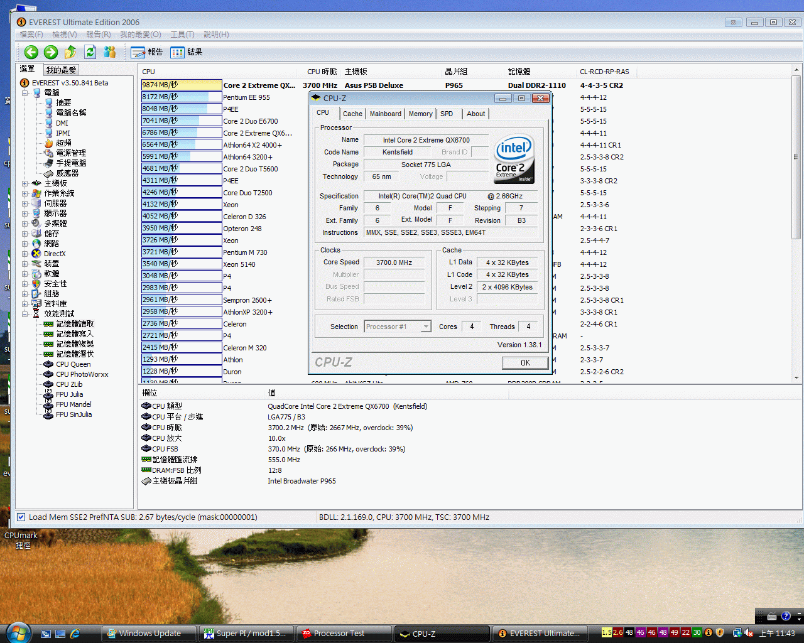Click the 欄位 column header
The image size is (804, 643).
(202, 393)
